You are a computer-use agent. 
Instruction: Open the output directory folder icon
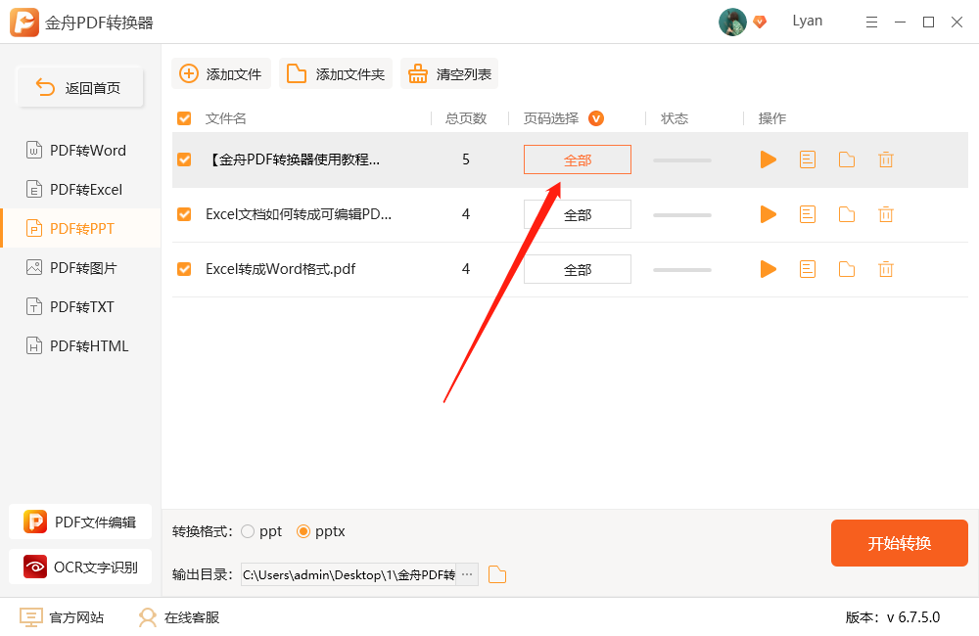coord(497,574)
